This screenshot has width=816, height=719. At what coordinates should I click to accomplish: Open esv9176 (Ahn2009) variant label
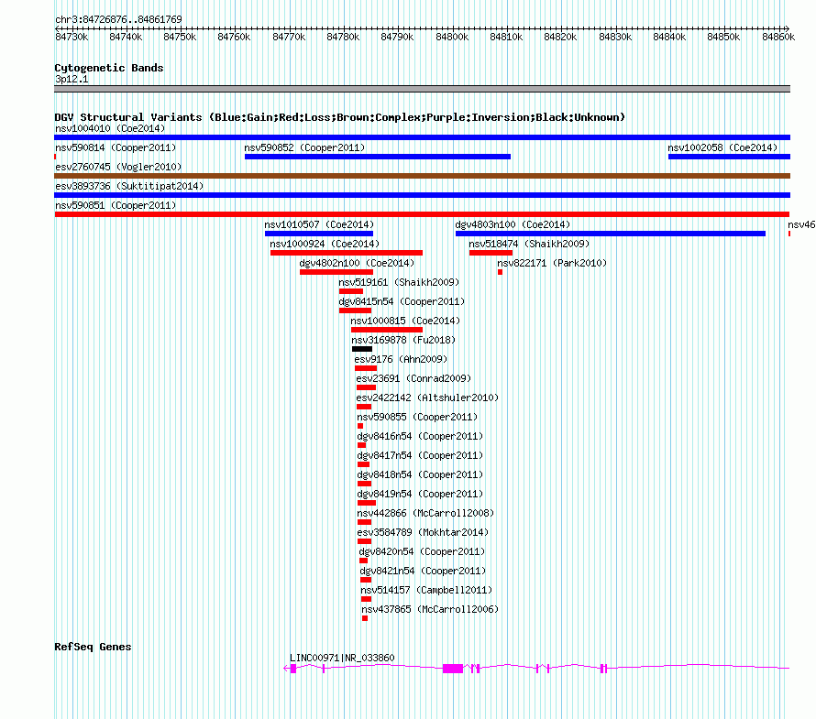tap(401, 359)
